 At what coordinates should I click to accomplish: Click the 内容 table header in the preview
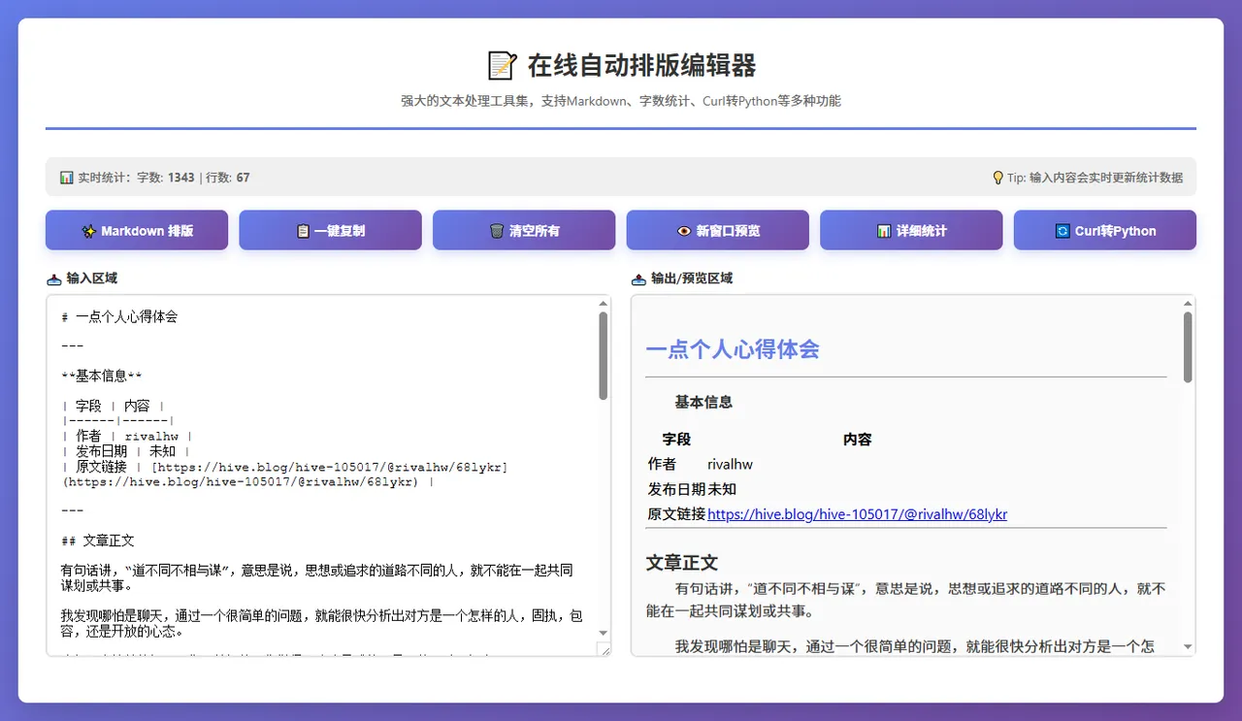pyautogui.click(x=857, y=440)
